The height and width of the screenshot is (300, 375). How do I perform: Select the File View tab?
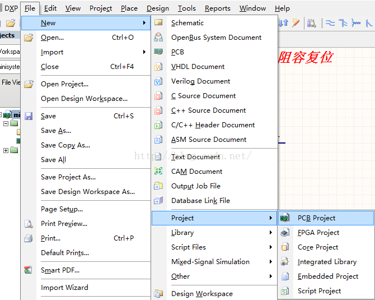pos(10,82)
